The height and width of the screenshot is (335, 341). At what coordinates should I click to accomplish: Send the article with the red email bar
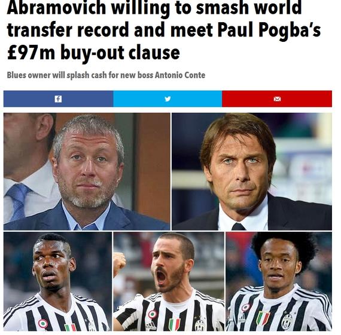click(277, 99)
